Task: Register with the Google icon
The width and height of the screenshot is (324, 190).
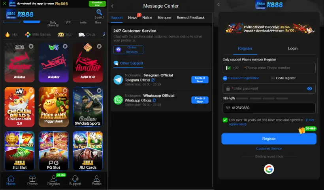Action: point(269,169)
